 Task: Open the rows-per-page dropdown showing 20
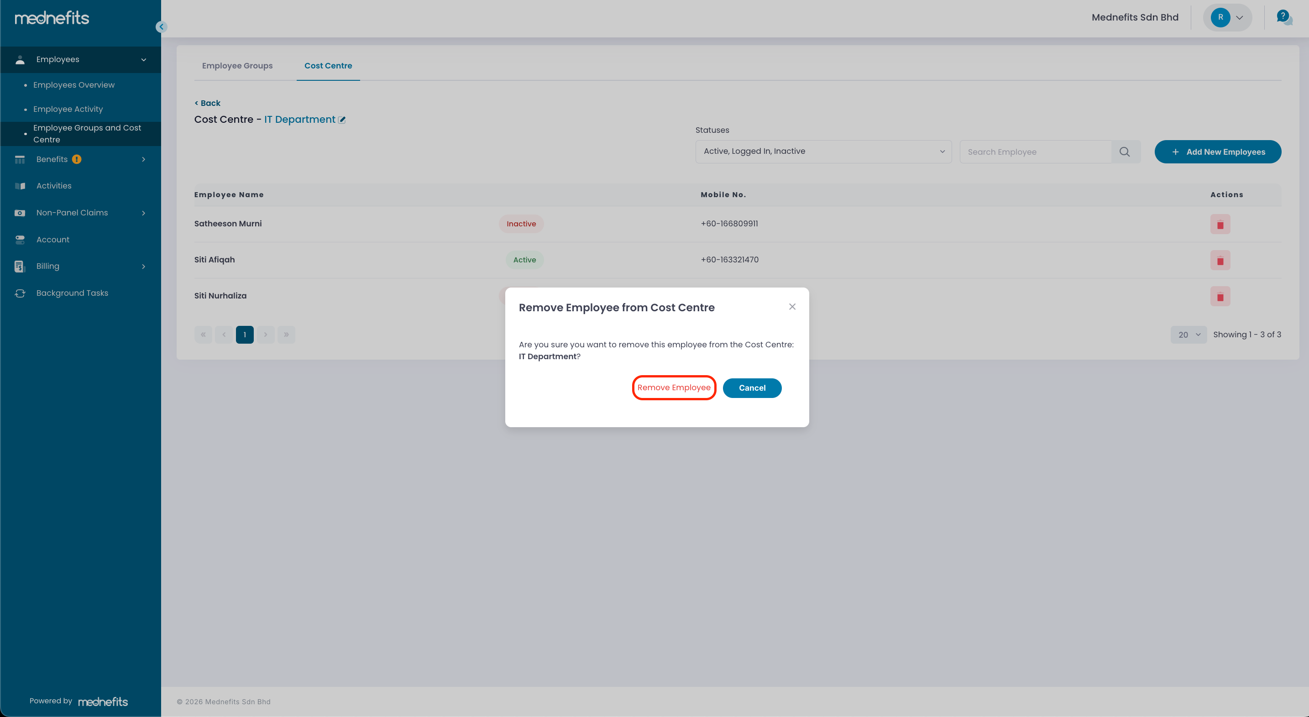click(x=1188, y=335)
